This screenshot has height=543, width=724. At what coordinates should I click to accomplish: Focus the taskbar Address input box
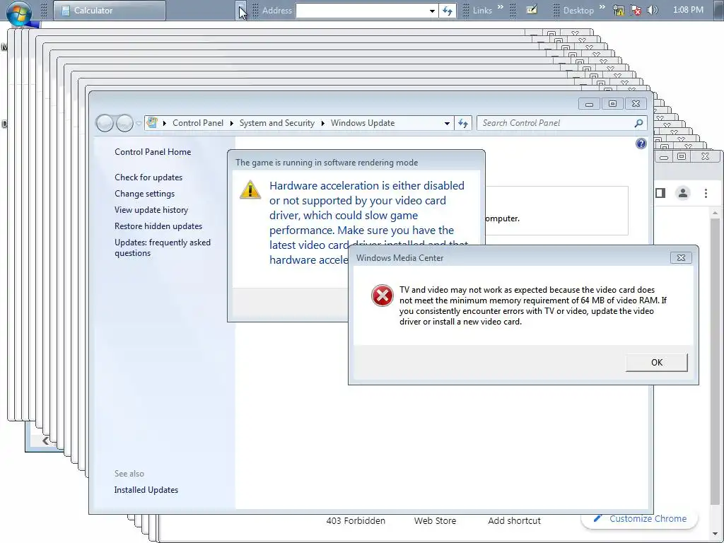coord(361,10)
